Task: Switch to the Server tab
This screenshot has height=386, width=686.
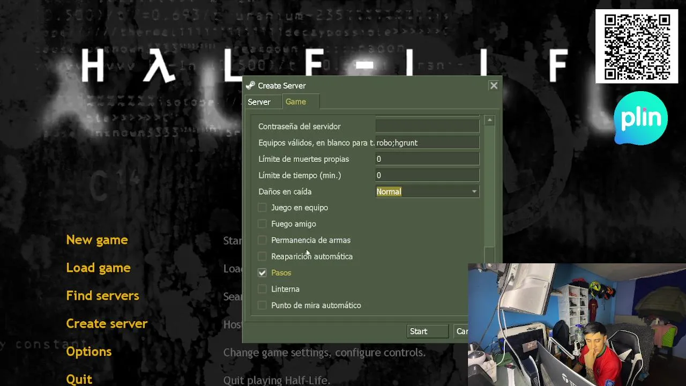Action: pyautogui.click(x=259, y=102)
